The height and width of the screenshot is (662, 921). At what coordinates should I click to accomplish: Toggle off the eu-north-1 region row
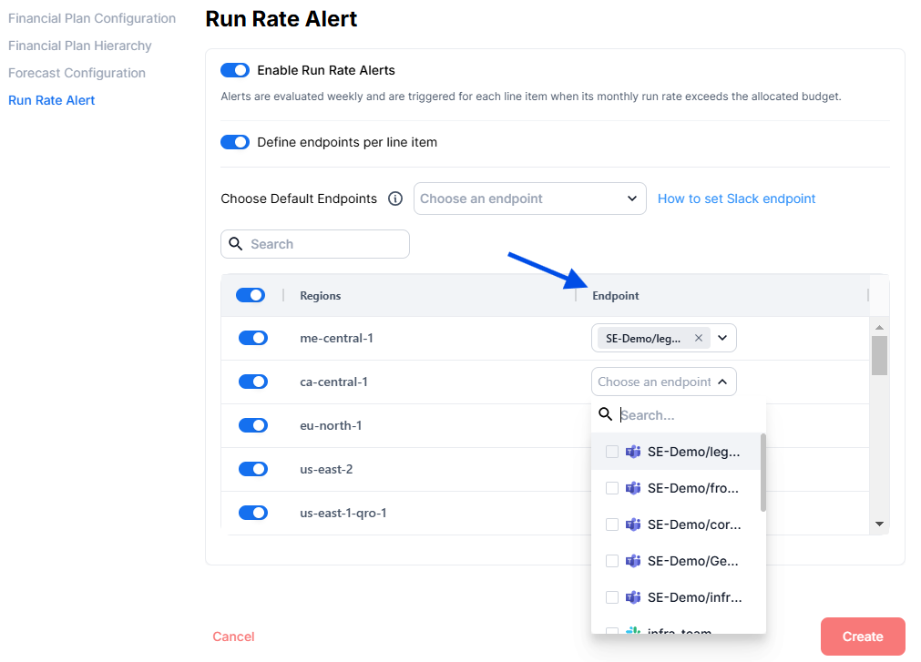253,425
